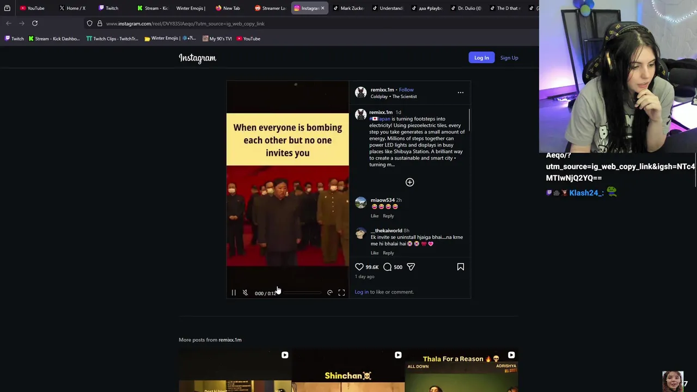This screenshot has height=392, width=697.
Task: Like the comment by miaow534
Action: click(375, 216)
